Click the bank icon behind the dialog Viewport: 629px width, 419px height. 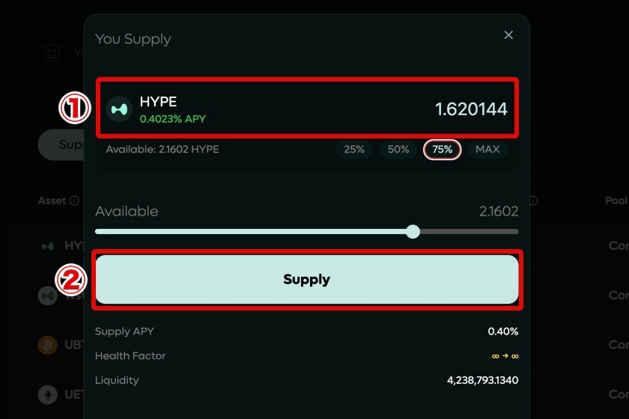tap(52, 52)
